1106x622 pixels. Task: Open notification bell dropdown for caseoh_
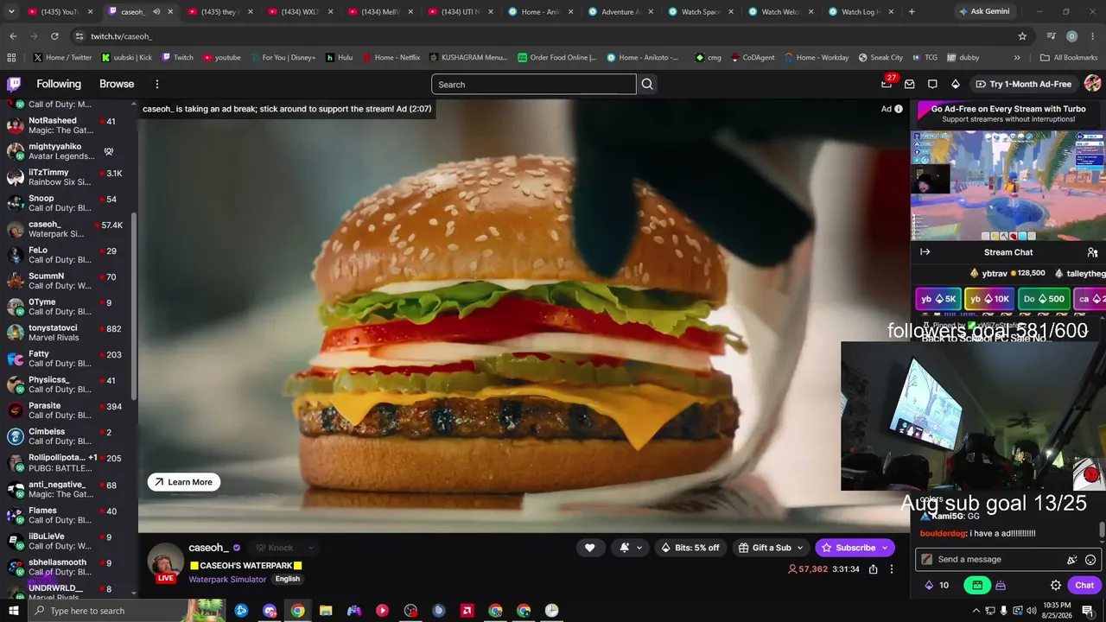coord(631,548)
